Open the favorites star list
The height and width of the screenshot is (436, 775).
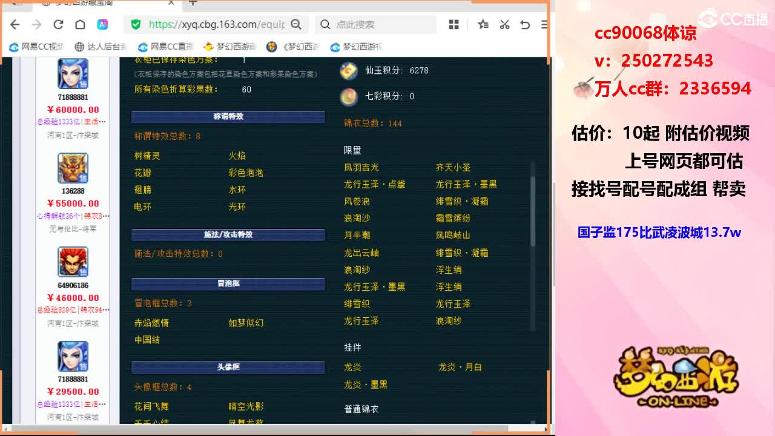[483, 24]
